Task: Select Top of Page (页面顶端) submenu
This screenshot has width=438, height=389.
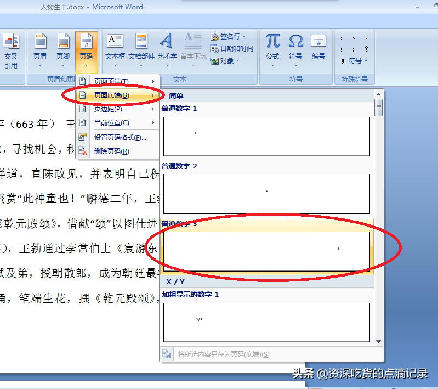Action: click(118, 81)
